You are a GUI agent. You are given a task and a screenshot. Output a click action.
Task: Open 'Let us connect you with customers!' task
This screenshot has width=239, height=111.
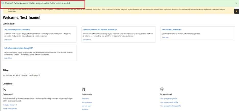click(17, 29)
